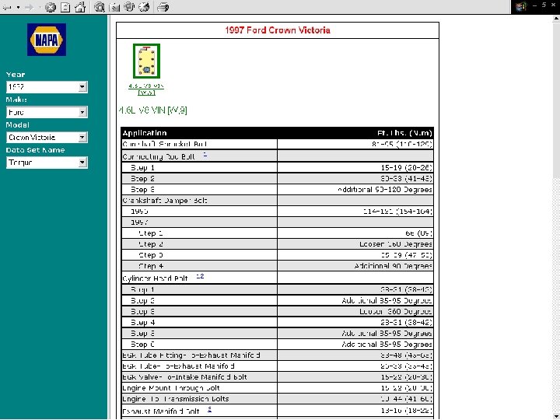Click the 'Additional 90 Degrees' value
Image resolution: width=560 pixels, height=420 pixels.
pyautogui.click(x=394, y=266)
